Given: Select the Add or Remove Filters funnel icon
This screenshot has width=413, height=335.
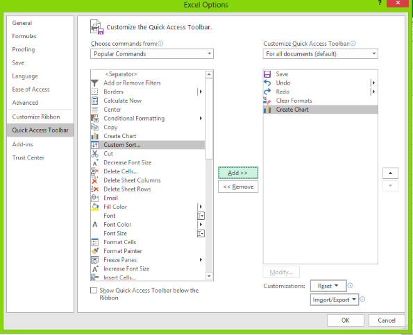Looking at the screenshot, I should (94, 83).
